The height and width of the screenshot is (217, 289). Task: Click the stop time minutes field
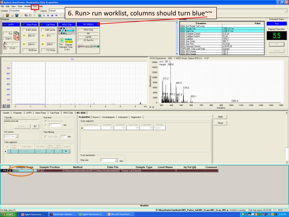(55, 125)
